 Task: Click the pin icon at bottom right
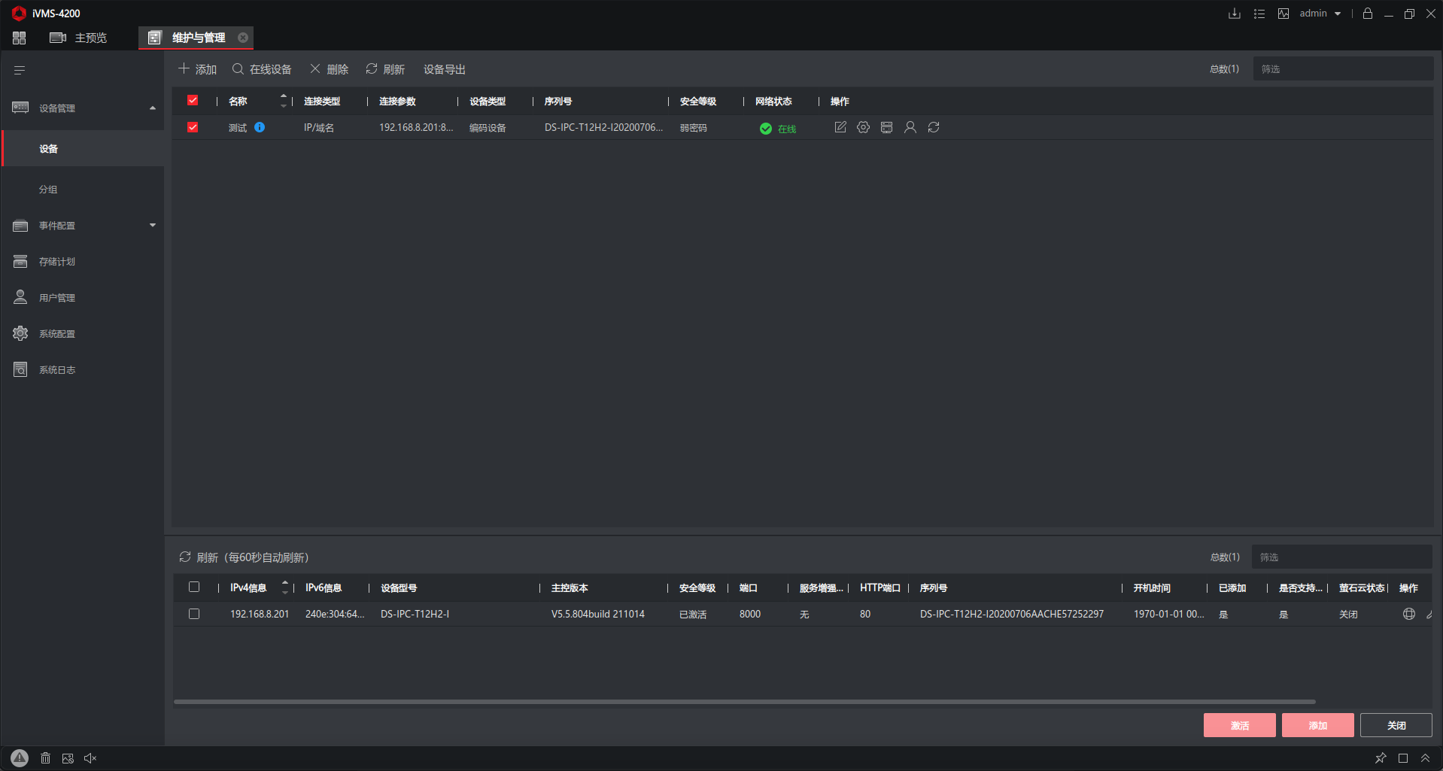[x=1381, y=758]
